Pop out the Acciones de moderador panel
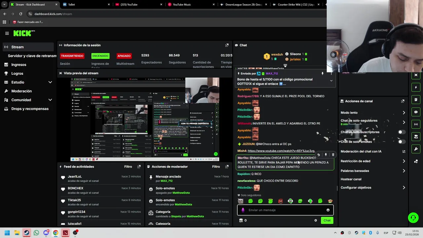 tap(227, 167)
